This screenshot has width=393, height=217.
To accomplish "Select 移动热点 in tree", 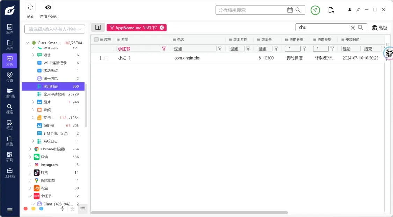I will pos(50,71).
